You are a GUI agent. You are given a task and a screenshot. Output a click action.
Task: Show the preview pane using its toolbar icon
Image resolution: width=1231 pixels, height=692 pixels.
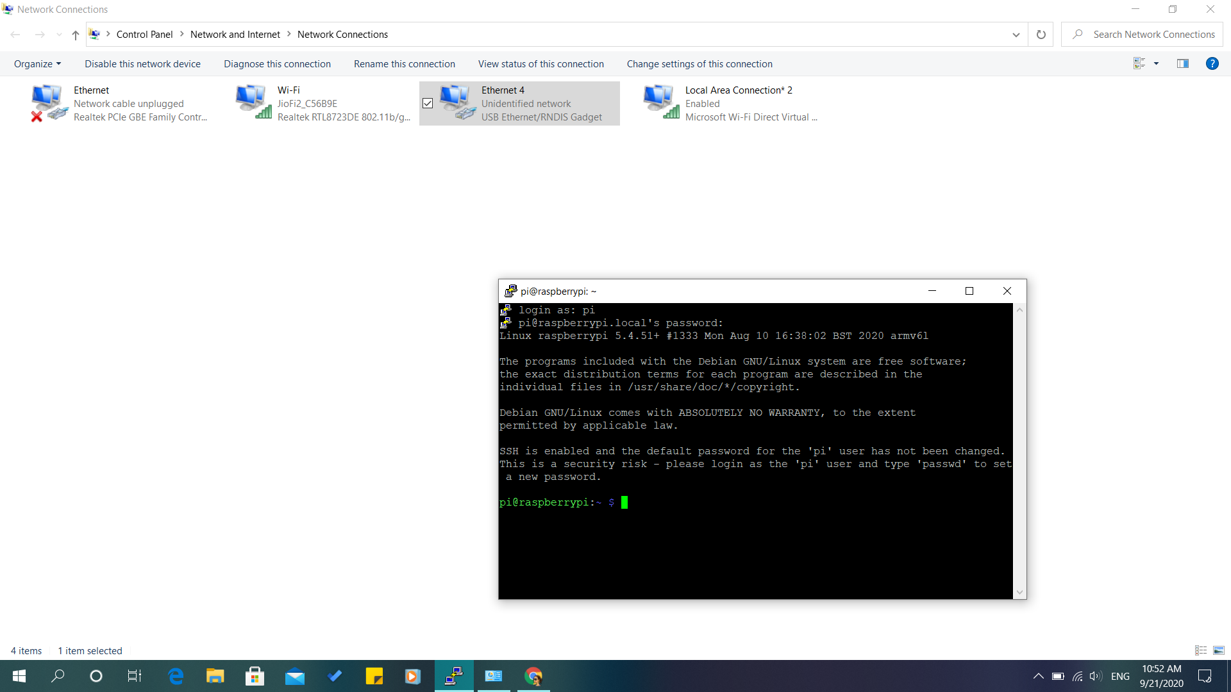pos(1183,63)
